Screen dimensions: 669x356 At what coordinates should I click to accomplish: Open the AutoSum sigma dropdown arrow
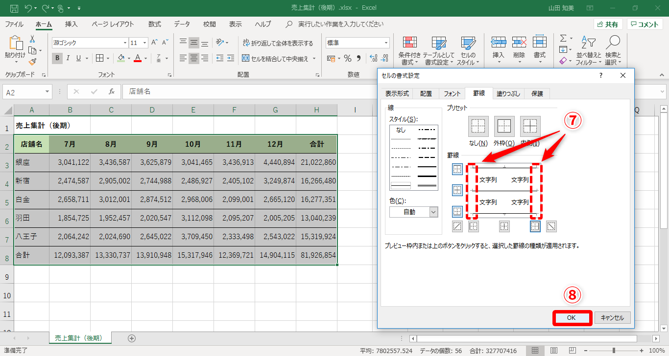(x=571, y=39)
